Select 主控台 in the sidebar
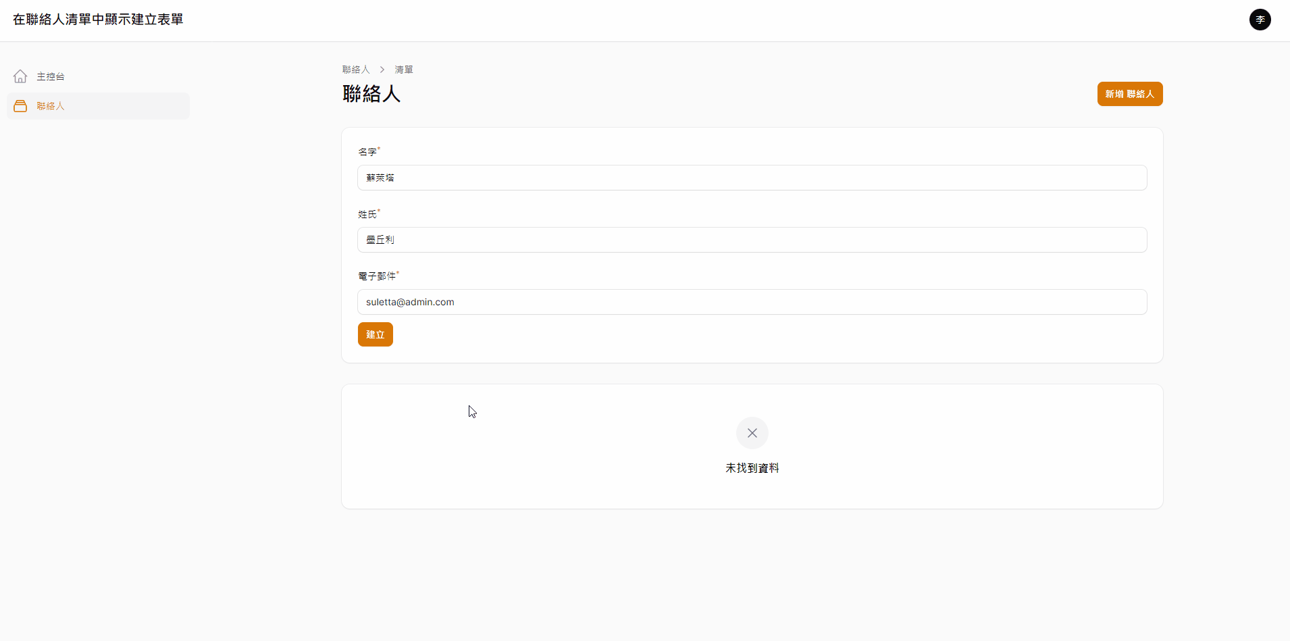Image resolution: width=1290 pixels, height=641 pixels. [x=49, y=76]
